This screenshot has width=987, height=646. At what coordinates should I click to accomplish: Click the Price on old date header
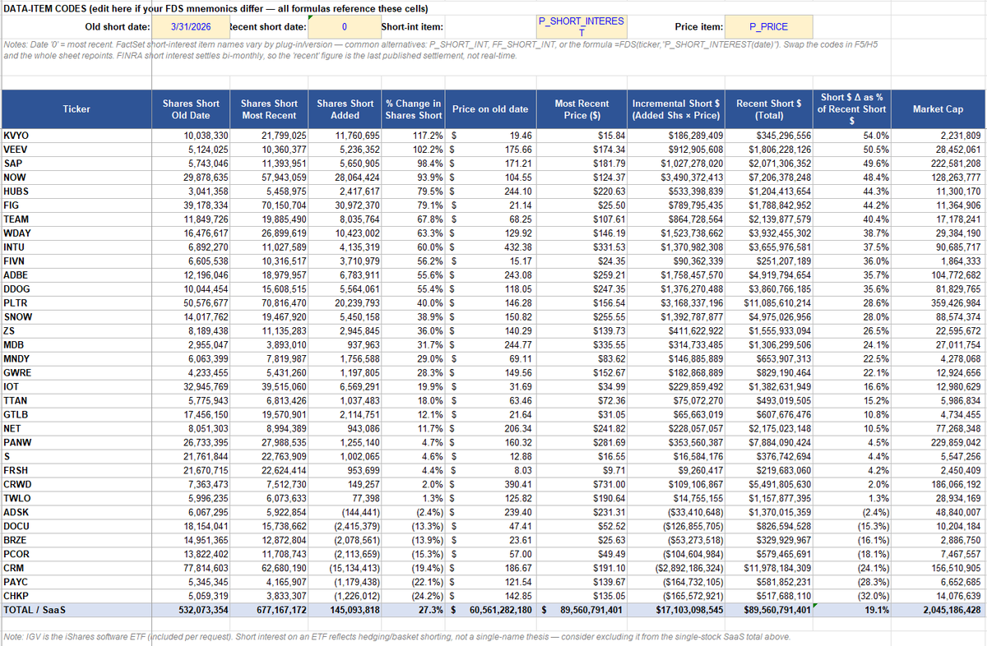[x=490, y=109]
